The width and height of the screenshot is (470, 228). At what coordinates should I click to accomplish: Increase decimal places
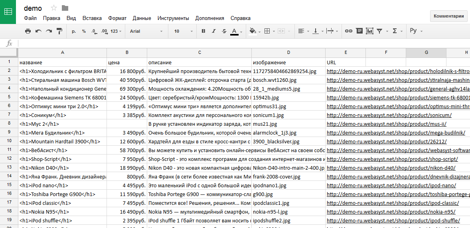[104, 31]
